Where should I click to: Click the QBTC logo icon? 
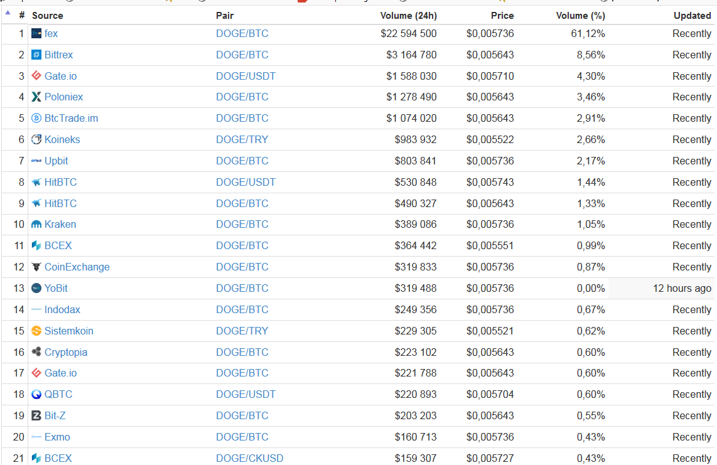point(36,395)
